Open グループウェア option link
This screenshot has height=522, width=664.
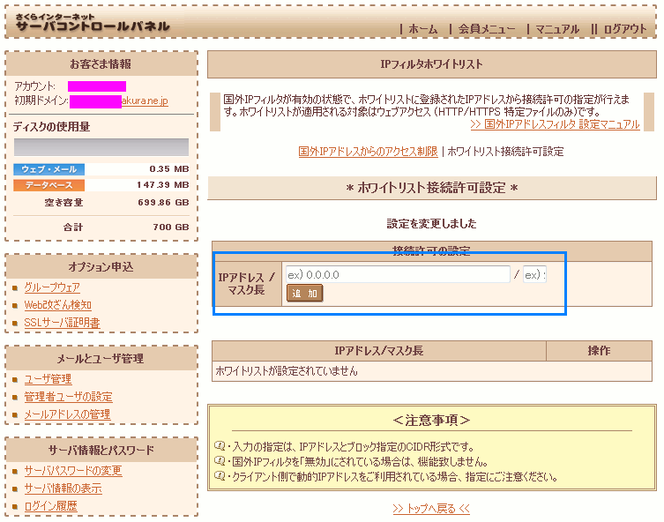(x=52, y=287)
